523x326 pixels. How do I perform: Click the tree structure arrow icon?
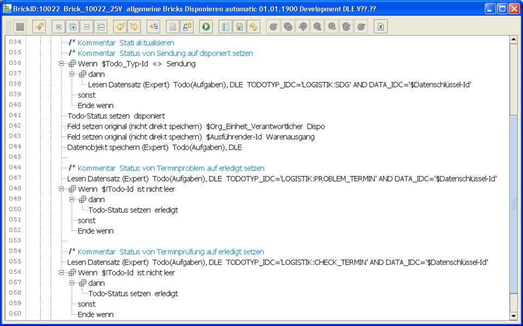tap(154, 27)
